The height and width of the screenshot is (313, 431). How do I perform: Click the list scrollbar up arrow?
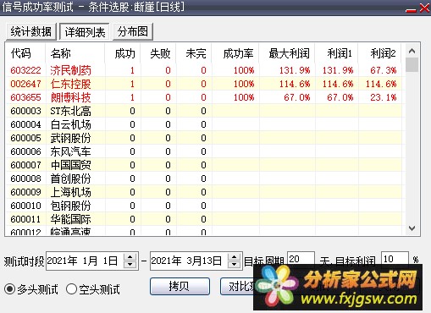[x=412, y=51]
